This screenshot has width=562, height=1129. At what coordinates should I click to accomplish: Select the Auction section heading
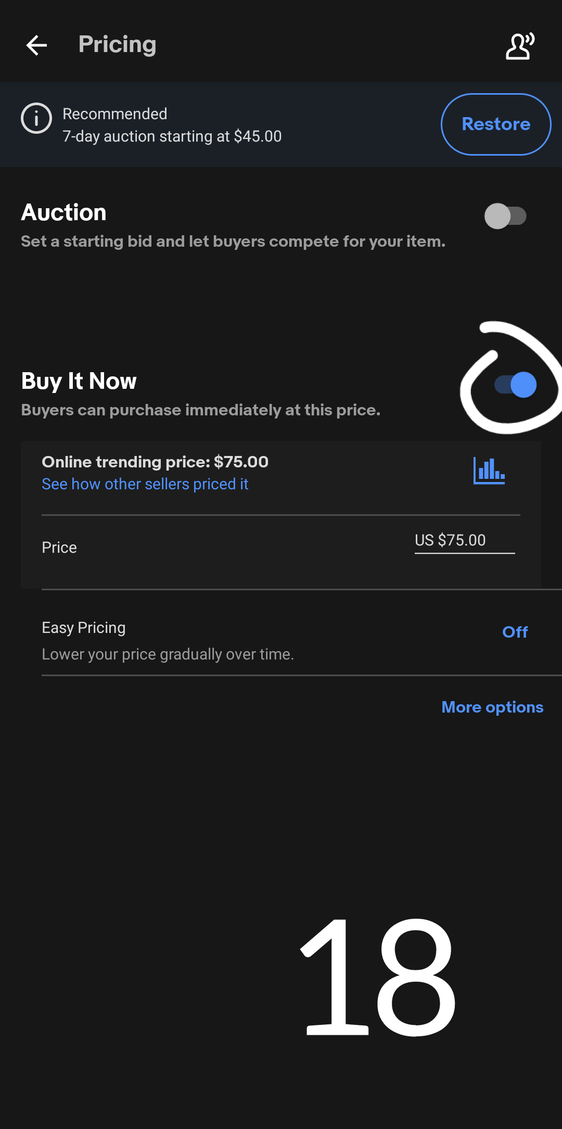coord(64,212)
